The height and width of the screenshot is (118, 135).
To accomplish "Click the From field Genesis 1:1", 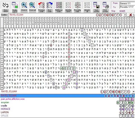I will [127, 4].
